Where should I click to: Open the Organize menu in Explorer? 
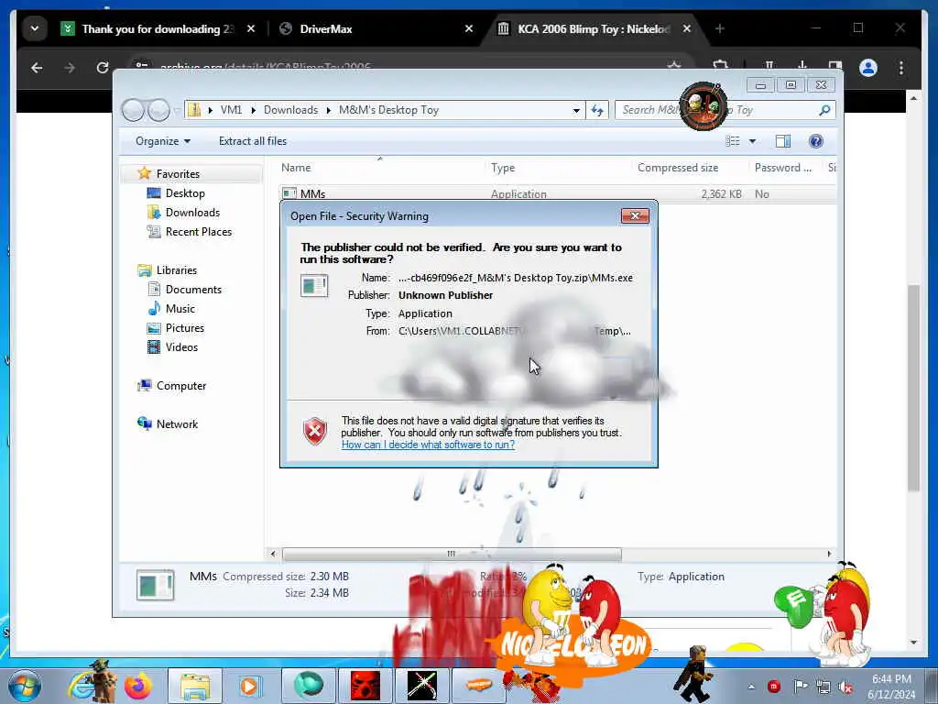(163, 141)
